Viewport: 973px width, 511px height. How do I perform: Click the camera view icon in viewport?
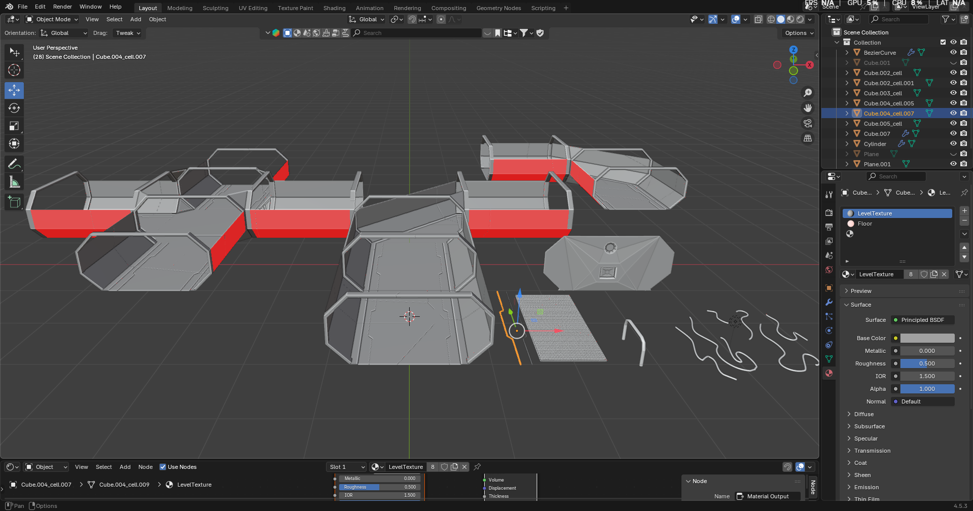coord(808,123)
